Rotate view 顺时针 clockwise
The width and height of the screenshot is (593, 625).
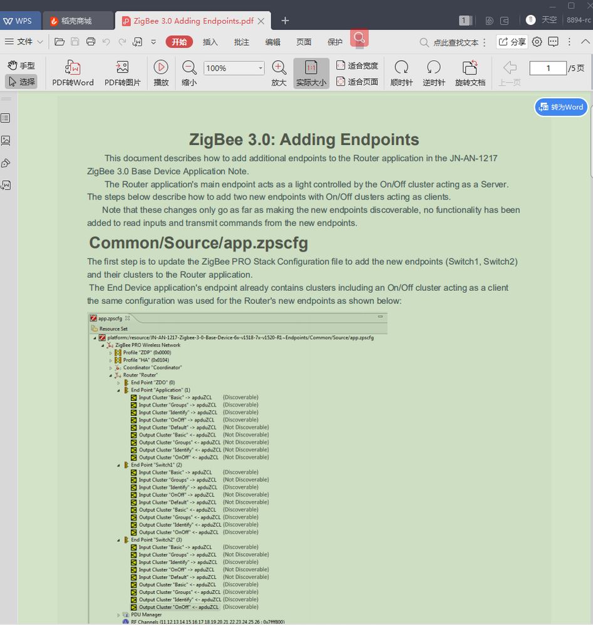click(401, 73)
